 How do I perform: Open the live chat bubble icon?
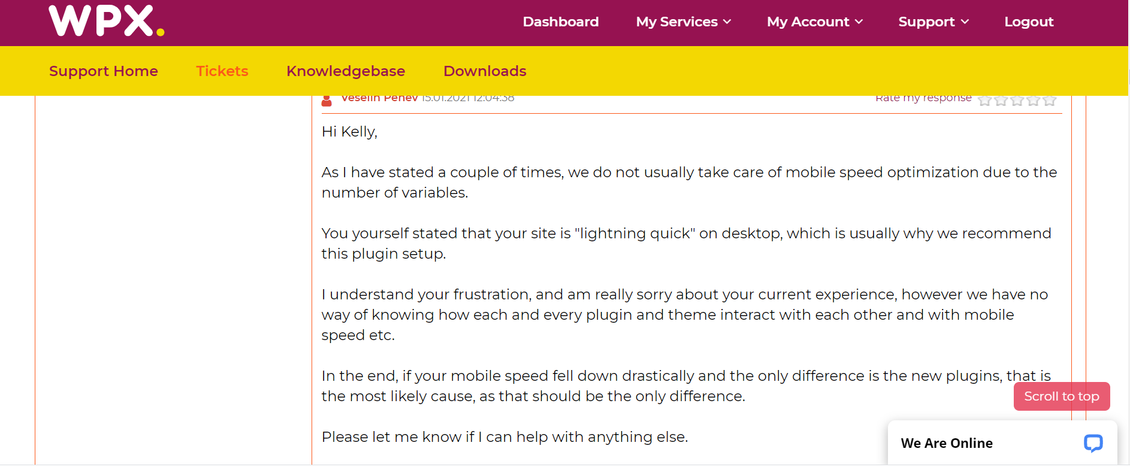[1093, 443]
